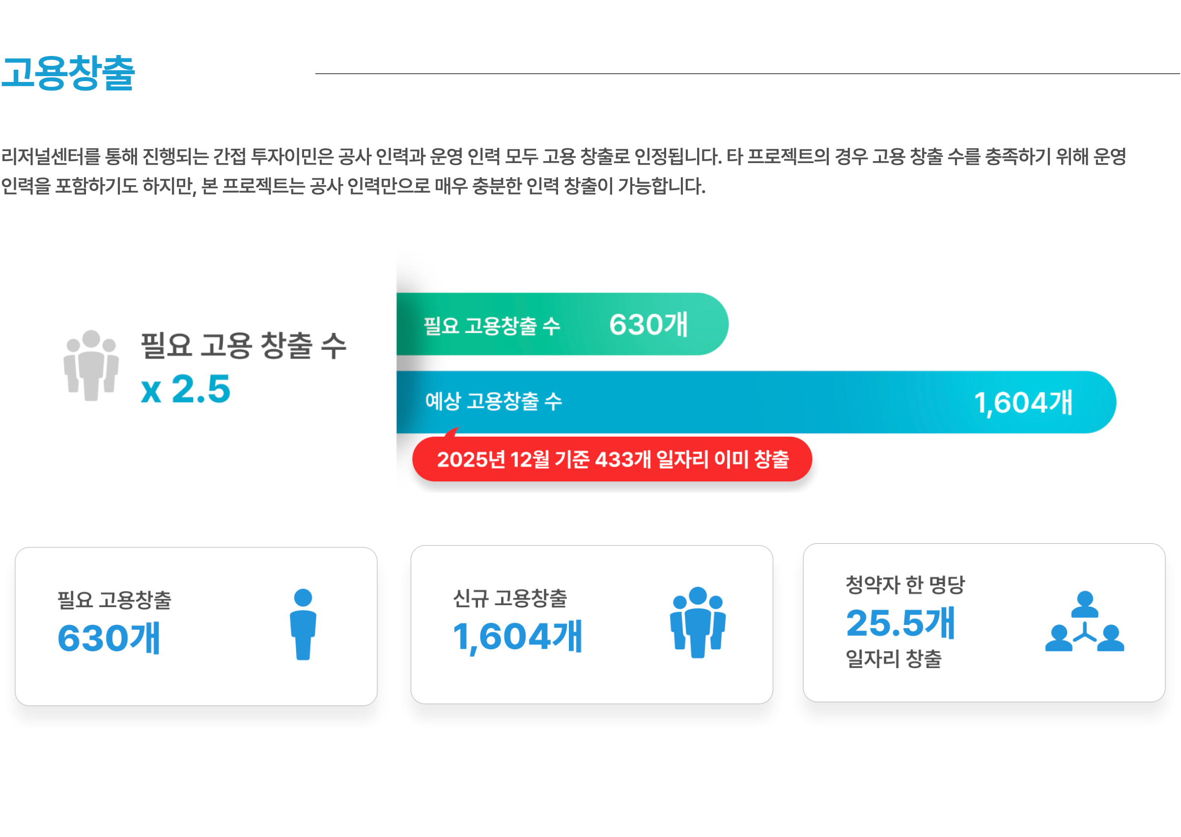The height and width of the screenshot is (837, 1181).
Task: Click the 필요 고용 창출 수 gray label
Action: (243, 345)
